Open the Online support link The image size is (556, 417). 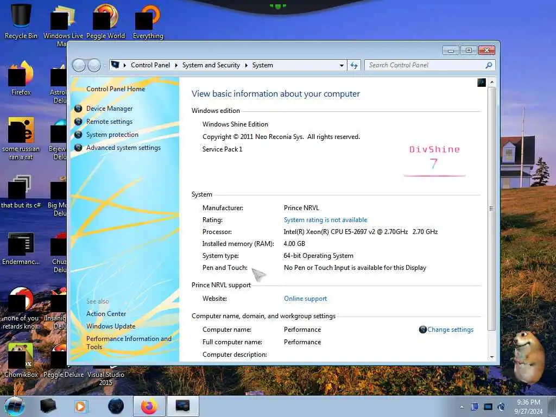(x=305, y=299)
